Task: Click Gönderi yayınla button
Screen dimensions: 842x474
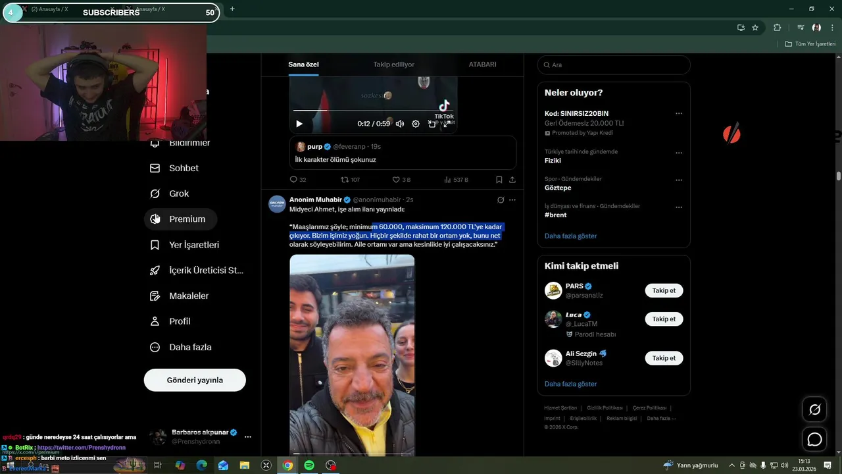Action: pos(195,380)
